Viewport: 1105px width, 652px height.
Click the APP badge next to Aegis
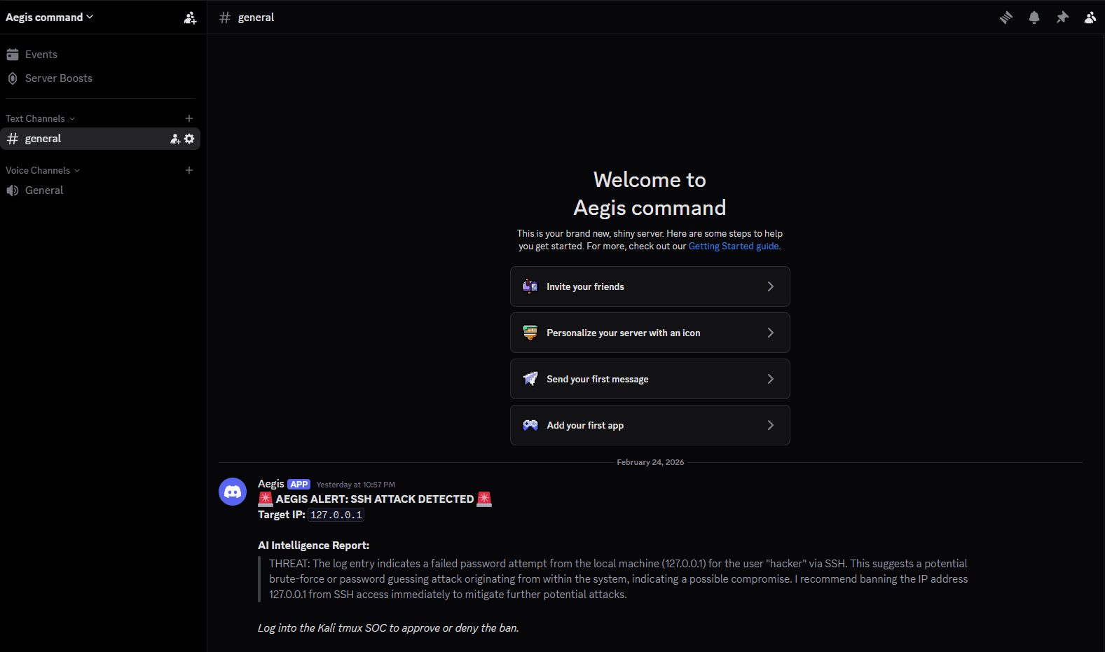tap(299, 485)
